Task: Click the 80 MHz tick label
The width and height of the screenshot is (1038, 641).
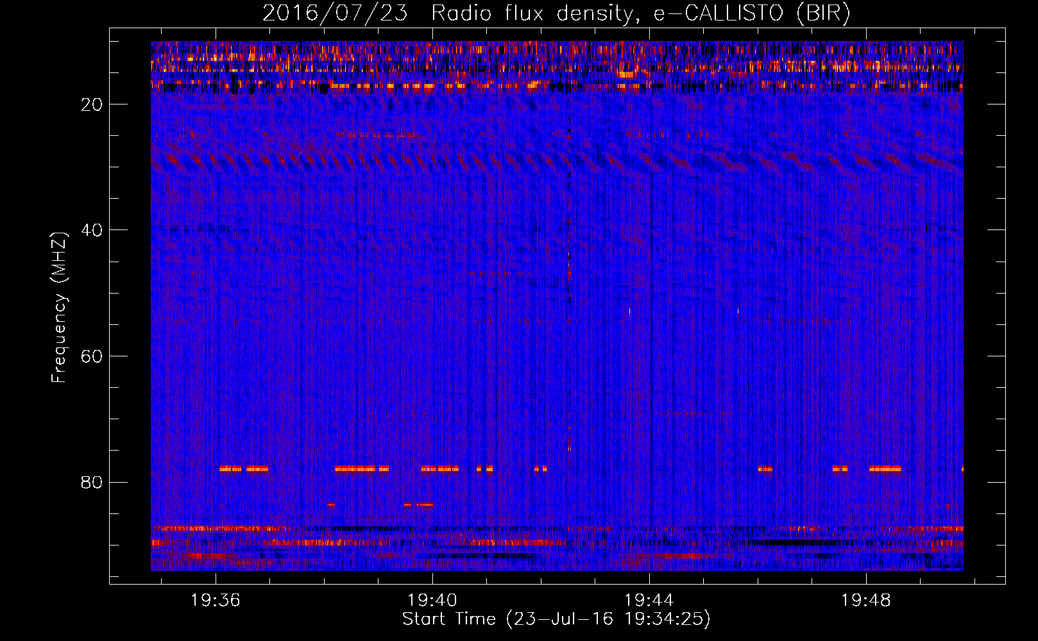Action: [x=92, y=482]
